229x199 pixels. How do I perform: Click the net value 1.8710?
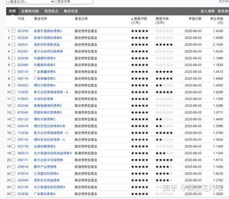pyautogui.click(x=218, y=160)
